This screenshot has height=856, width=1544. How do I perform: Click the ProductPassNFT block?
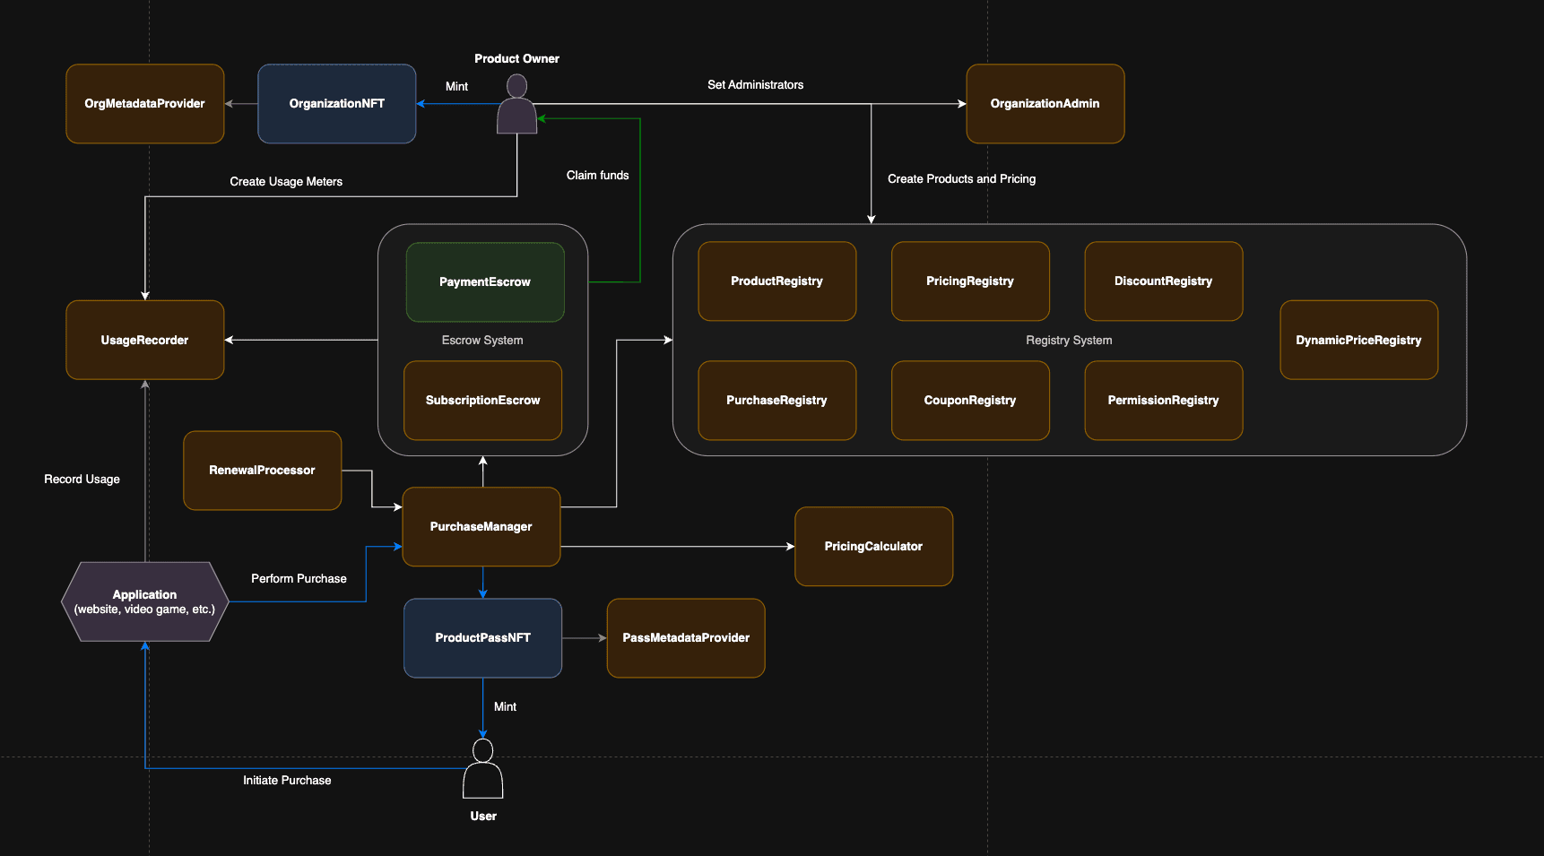click(x=482, y=637)
